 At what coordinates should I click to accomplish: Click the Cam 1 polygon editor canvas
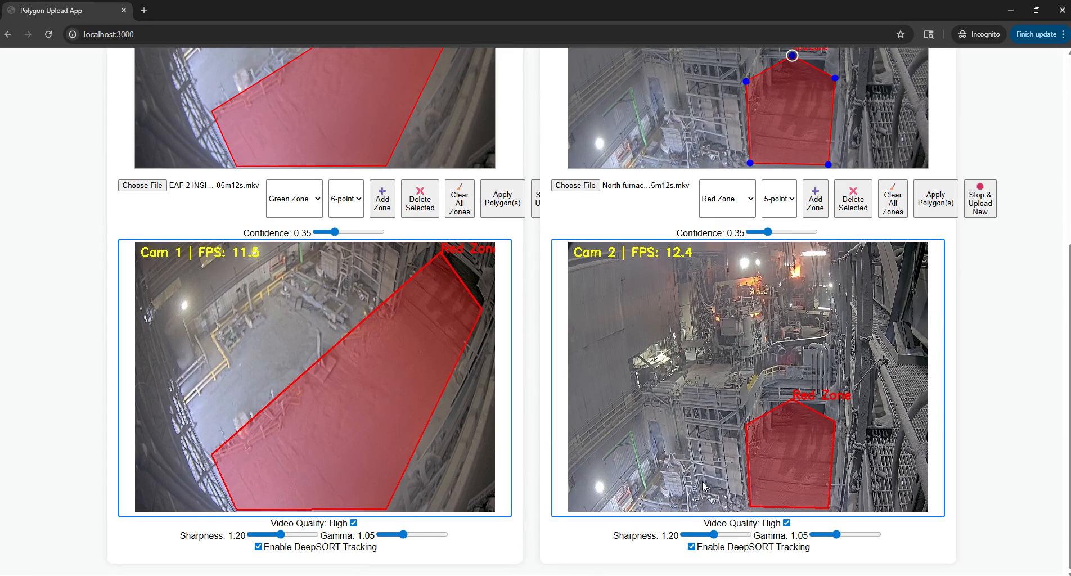(315, 108)
